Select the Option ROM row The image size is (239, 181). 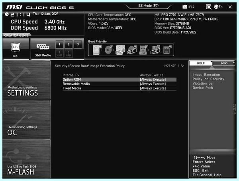pyautogui.click(x=119, y=80)
